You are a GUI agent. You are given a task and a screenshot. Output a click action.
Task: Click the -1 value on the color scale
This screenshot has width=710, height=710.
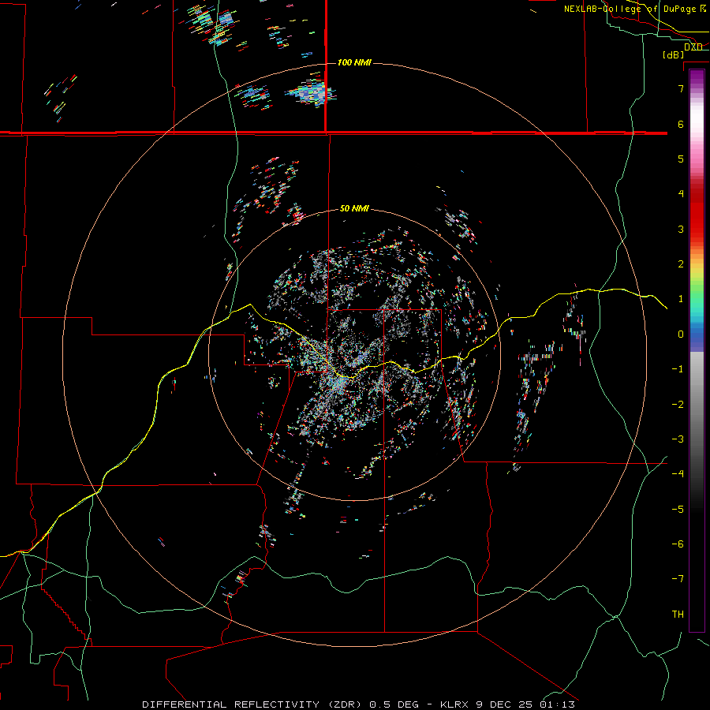(678, 369)
